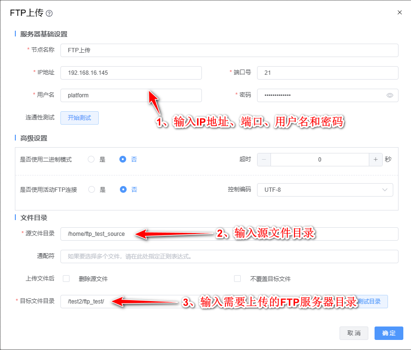Screen dimensions: 411x350
Task: Check the 不覆盖目标文件 option
Action: 237,279
